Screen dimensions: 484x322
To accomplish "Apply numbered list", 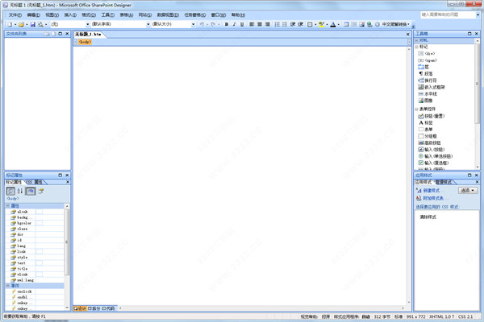I will tap(277, 24).
